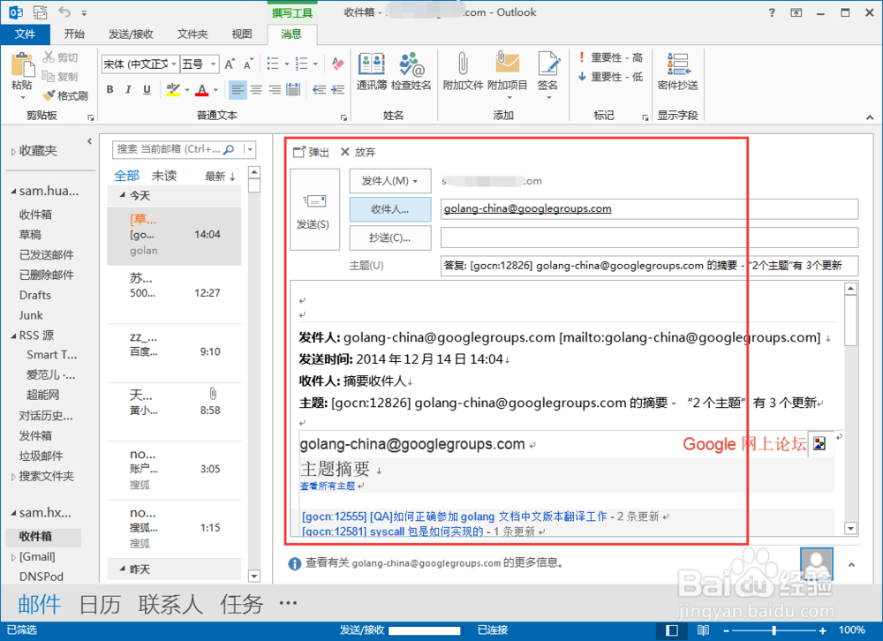Switch to normal view icon in status bar
Image resolution: width=883 pixels, height=641 pixels.
672,630
